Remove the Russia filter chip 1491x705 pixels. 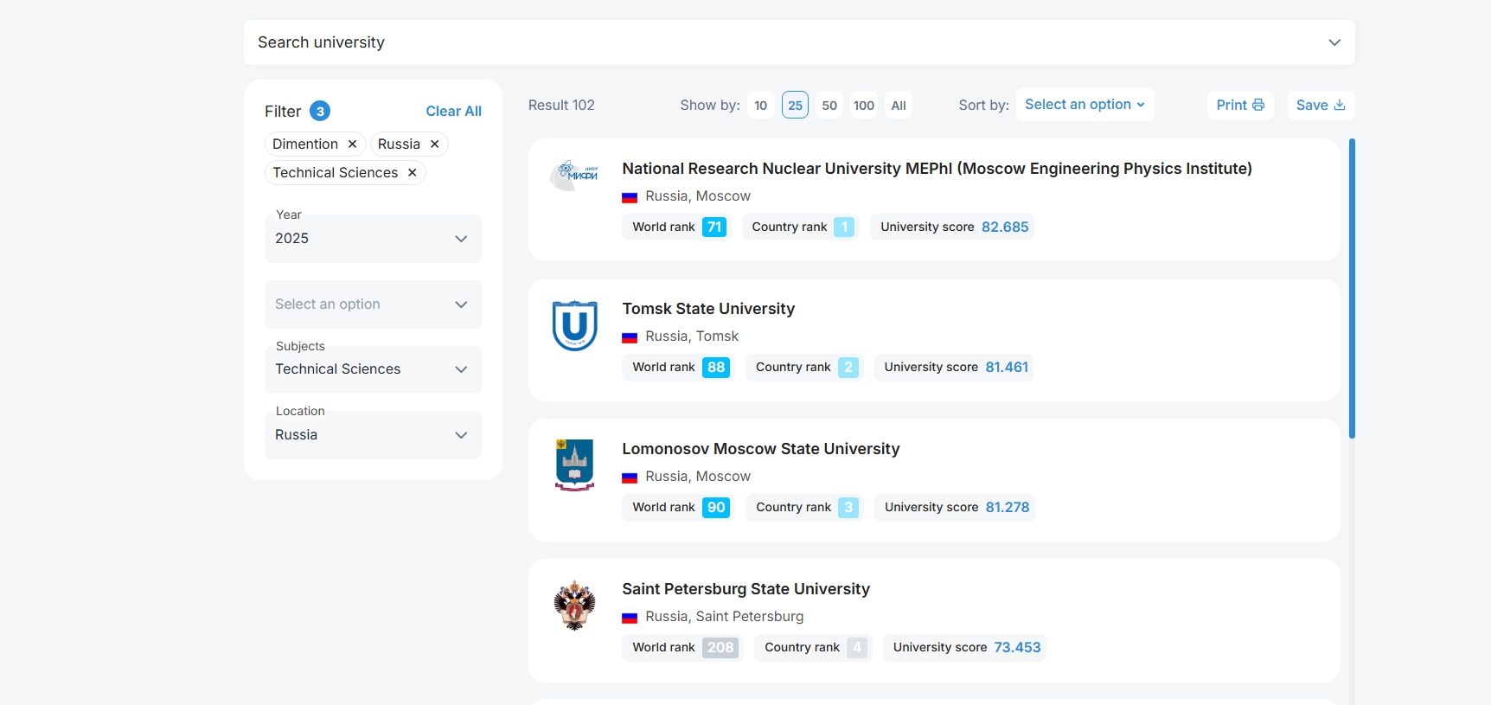click(x=435, y=144)
